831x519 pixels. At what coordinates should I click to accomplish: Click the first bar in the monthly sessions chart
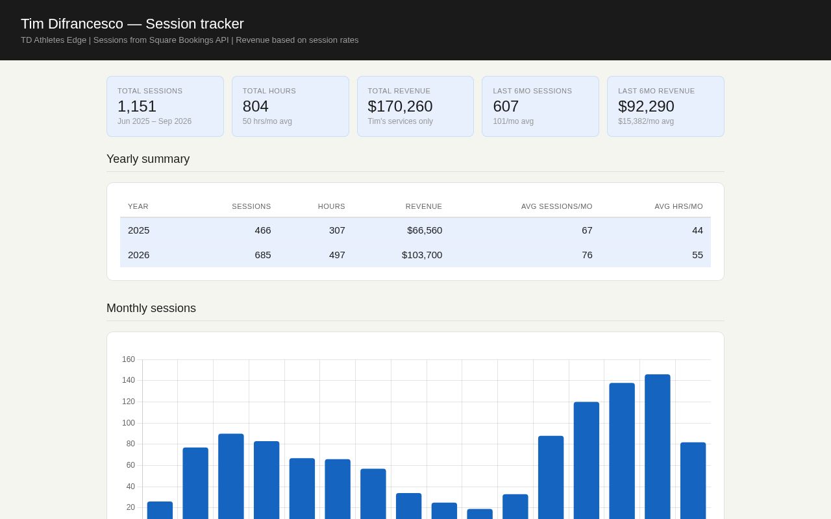pyautogui.click(x=160, y=510)
